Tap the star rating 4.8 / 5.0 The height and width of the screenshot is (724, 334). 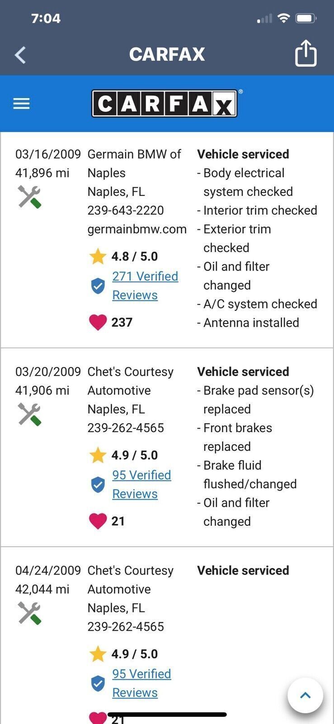tap(123, 257)
